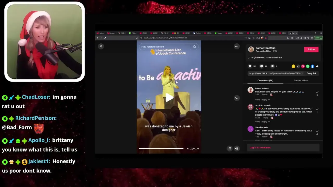Image resolution: width=333 pixels, height=187 pixels.
Task: Open the three-dot more options menu
Action: tap(237, 46)
